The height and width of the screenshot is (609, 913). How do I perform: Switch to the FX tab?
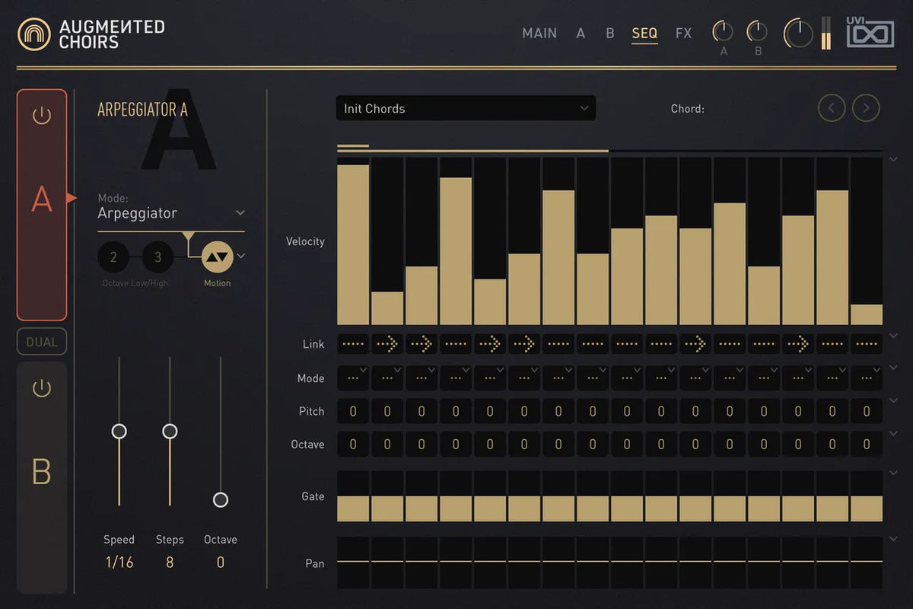[x=683, y=33]
